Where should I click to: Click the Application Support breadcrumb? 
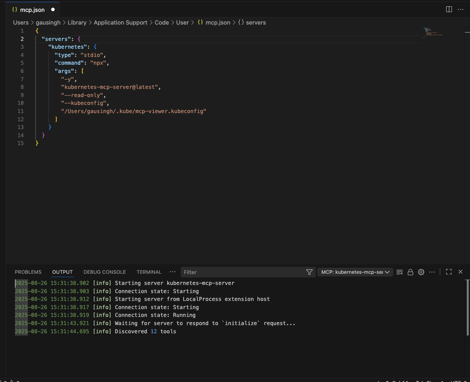pyautogui.click(x=120, y=22)
